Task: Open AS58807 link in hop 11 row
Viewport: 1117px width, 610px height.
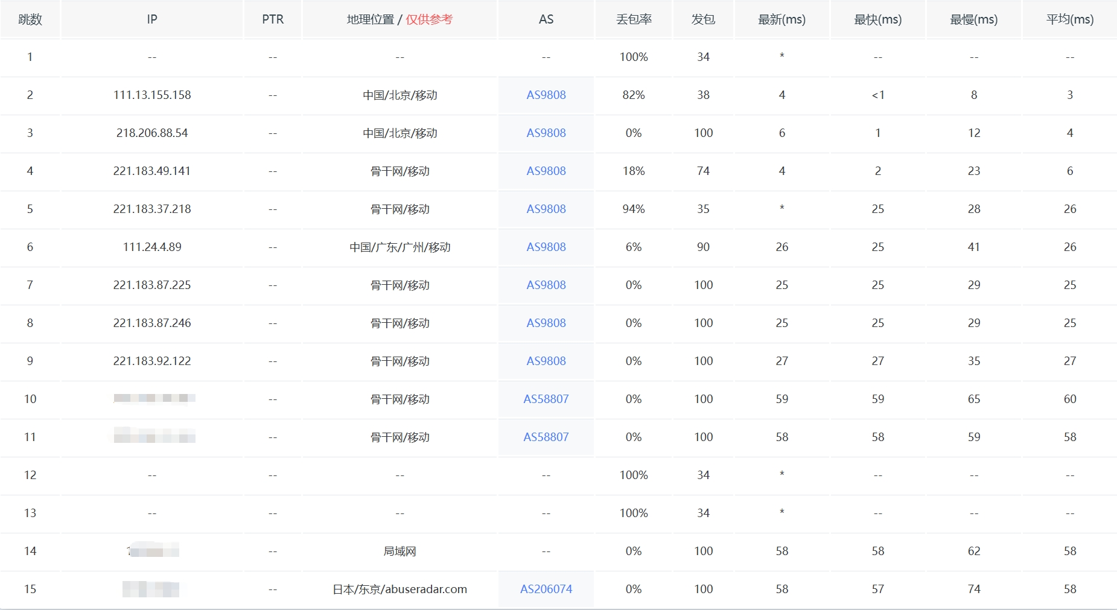Action: pos(546,437)
